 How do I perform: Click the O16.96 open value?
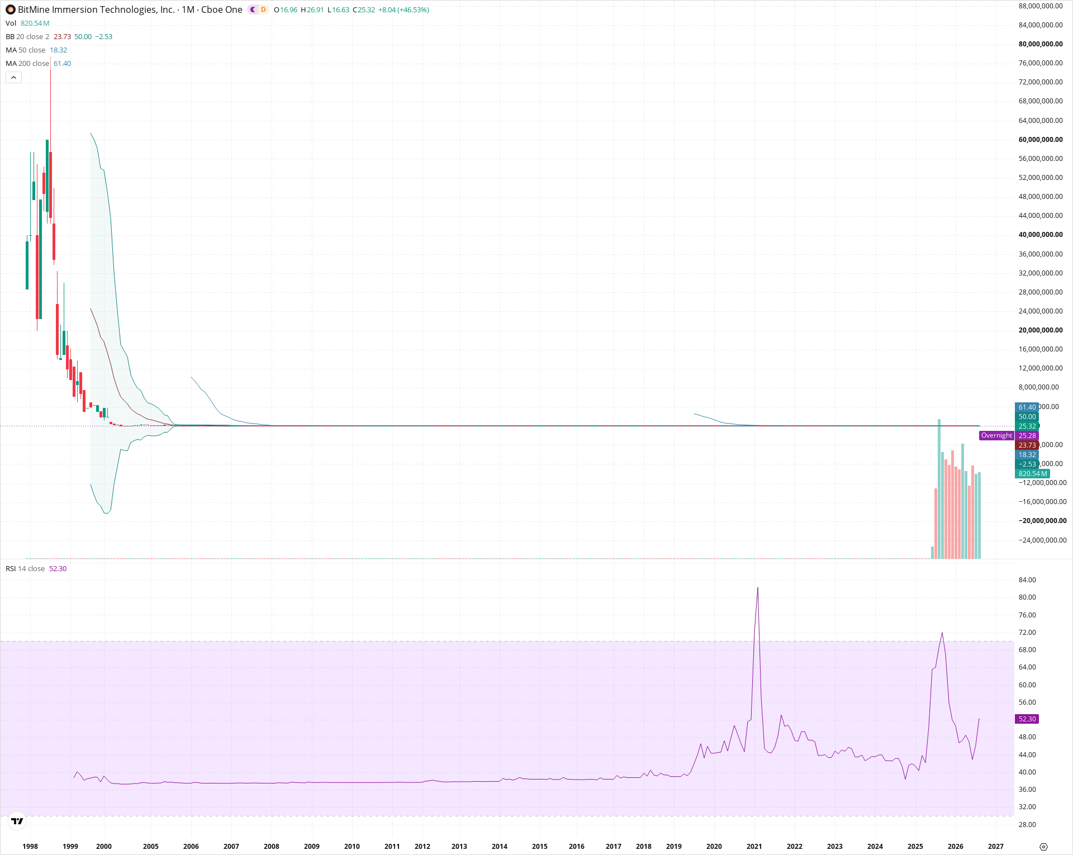[x=286, y=9]
